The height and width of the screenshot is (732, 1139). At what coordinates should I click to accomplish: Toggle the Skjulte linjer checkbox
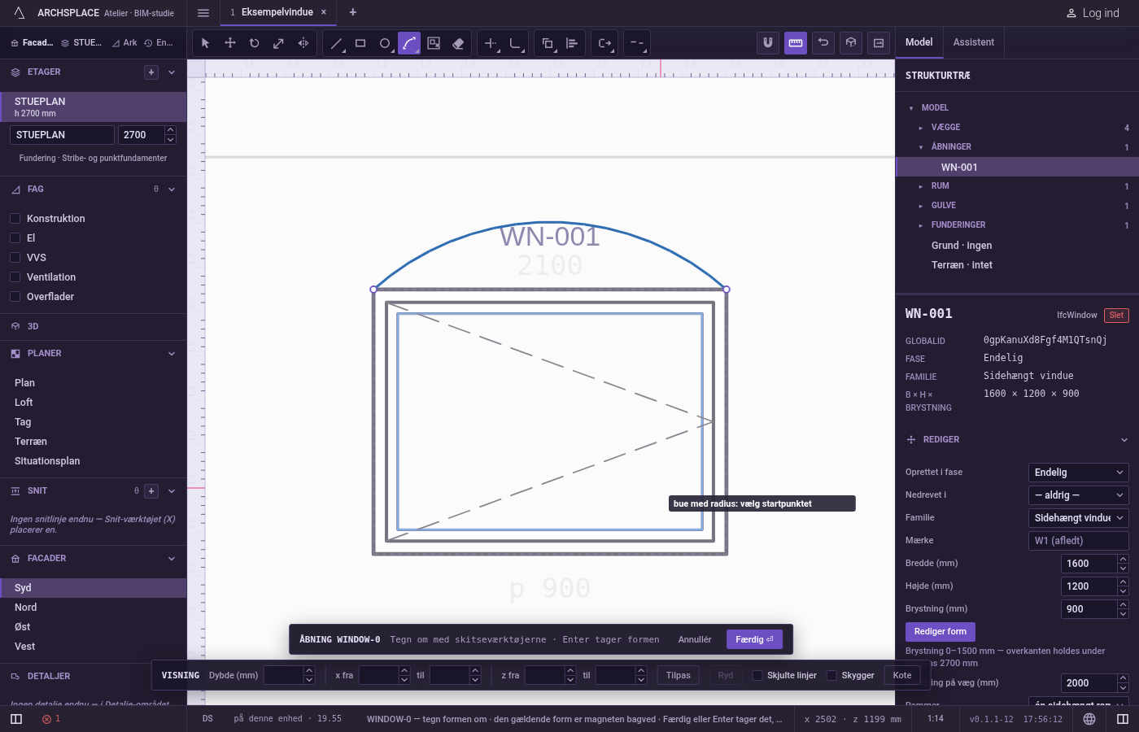pyautogui.click(x=757, y=675)
